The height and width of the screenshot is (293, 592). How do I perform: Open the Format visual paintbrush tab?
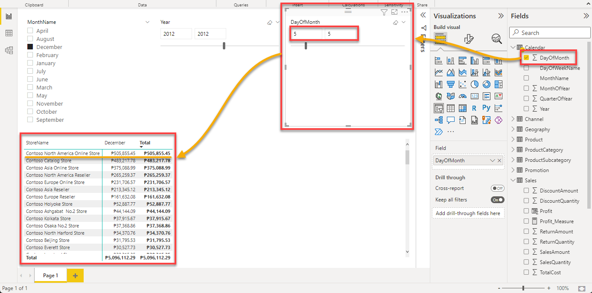[x=469, y=39]
